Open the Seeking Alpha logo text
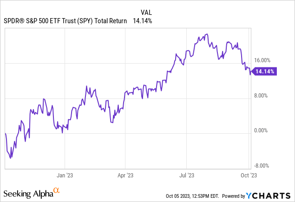295x202 pixels. 27,193
